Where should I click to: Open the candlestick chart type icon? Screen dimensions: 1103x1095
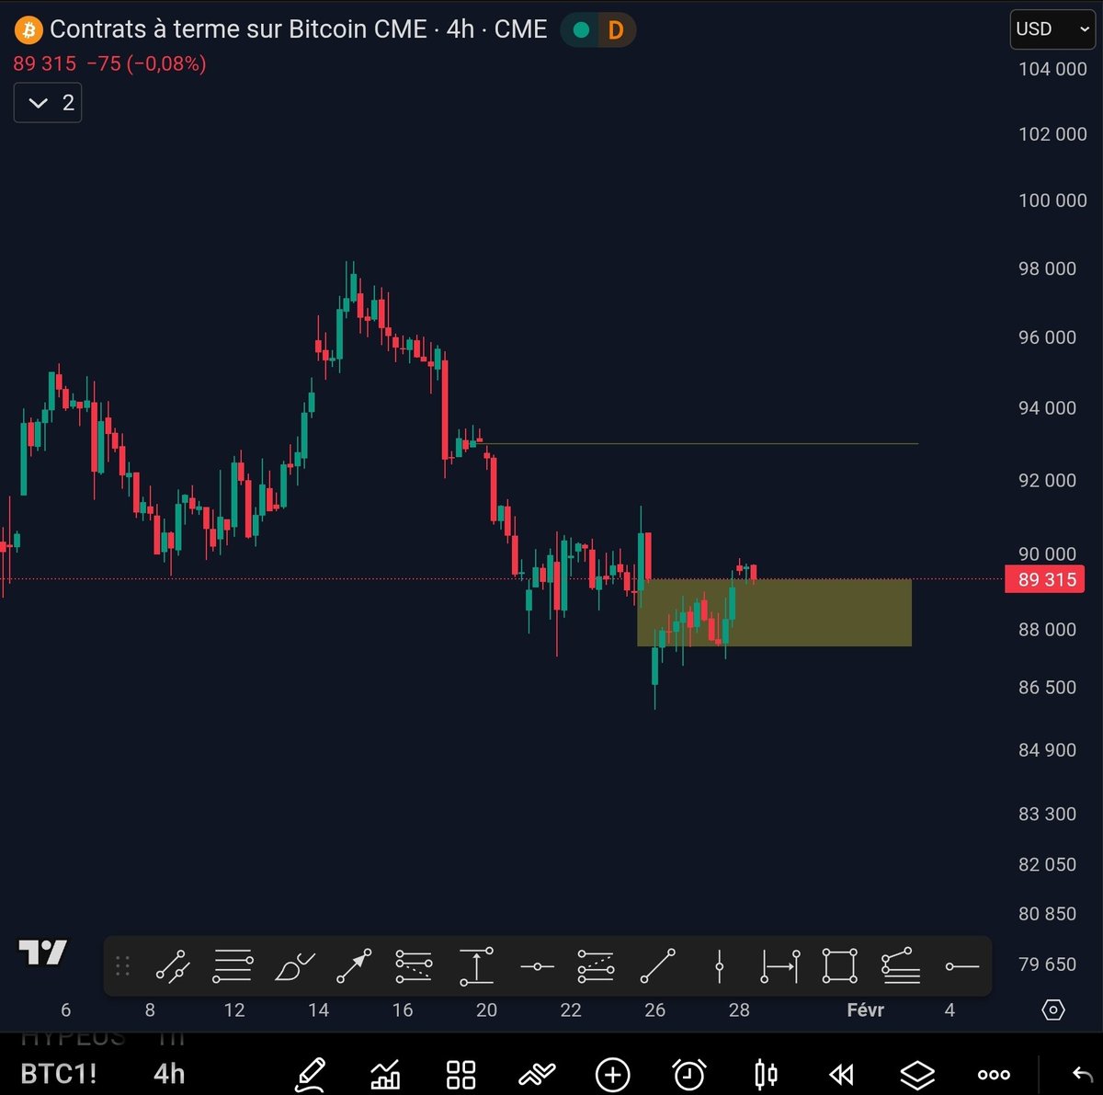tap(765, 1074)
